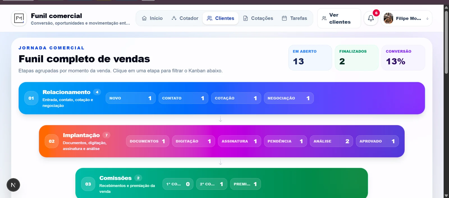This screenshot has width=449, height=198.
Task: Click the calendar icon beside Tarefas
Action: tap(284, 18)
